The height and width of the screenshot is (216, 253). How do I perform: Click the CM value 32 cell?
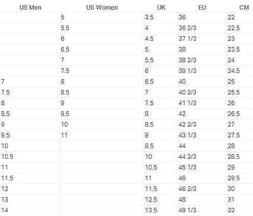240,210
